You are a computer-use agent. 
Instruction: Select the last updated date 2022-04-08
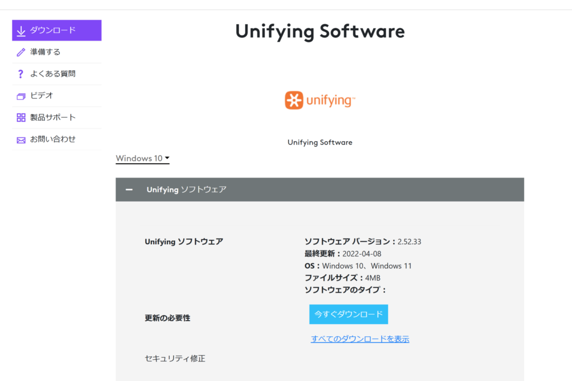(362, 254)
